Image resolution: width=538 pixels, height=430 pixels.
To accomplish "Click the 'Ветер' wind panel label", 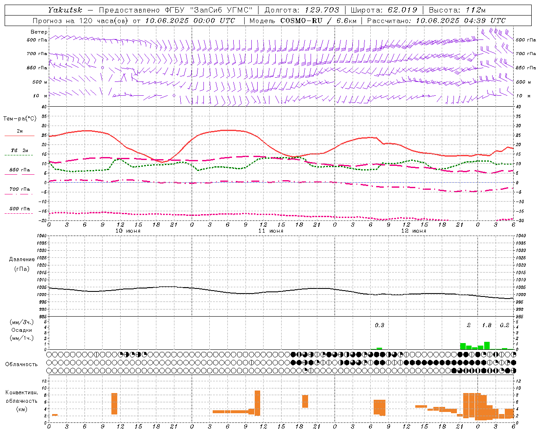I will pos(39,32).
